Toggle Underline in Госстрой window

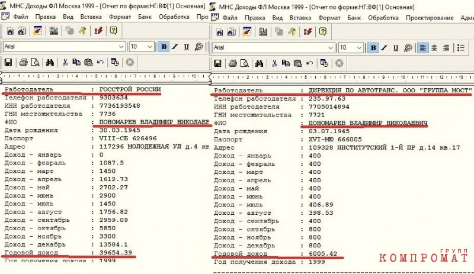(187, 47)
